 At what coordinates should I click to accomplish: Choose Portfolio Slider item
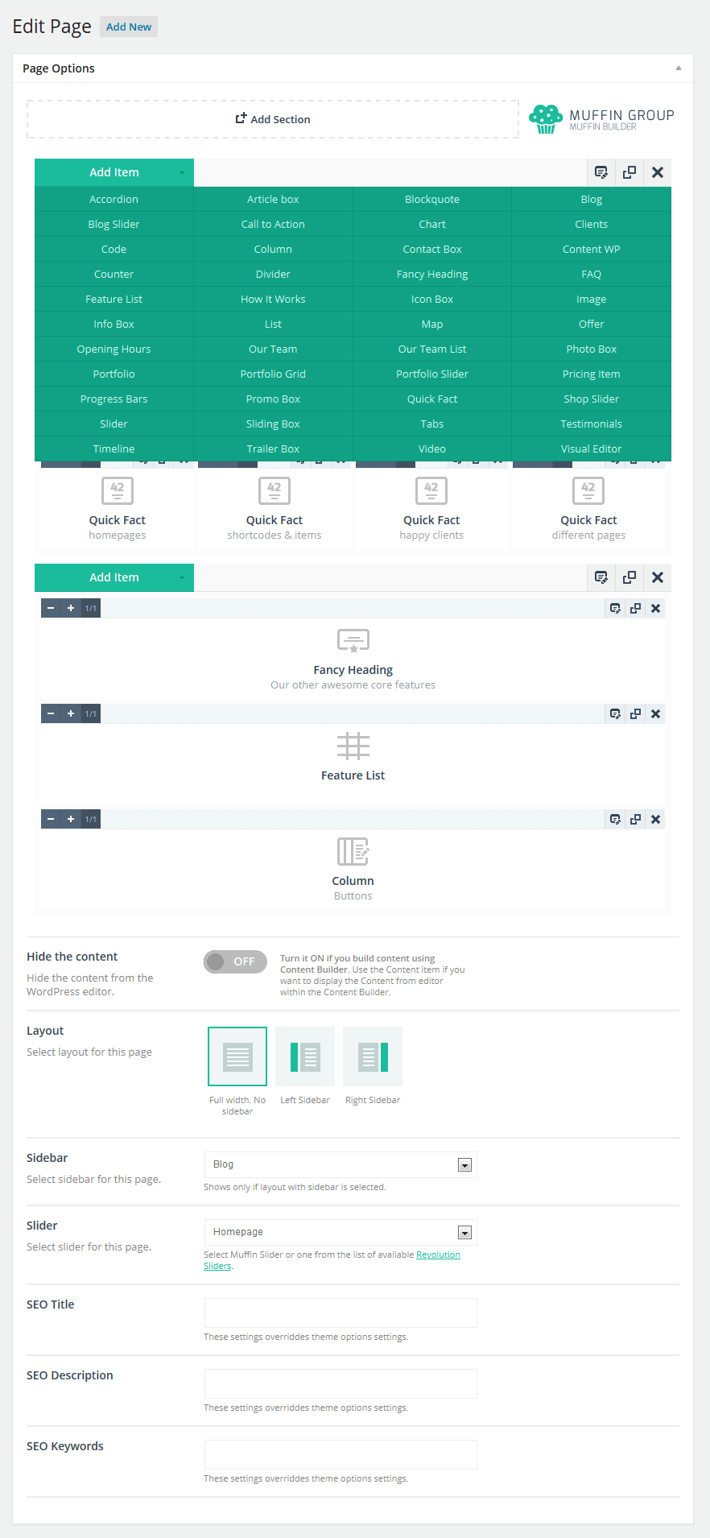(x=432, y=374)
